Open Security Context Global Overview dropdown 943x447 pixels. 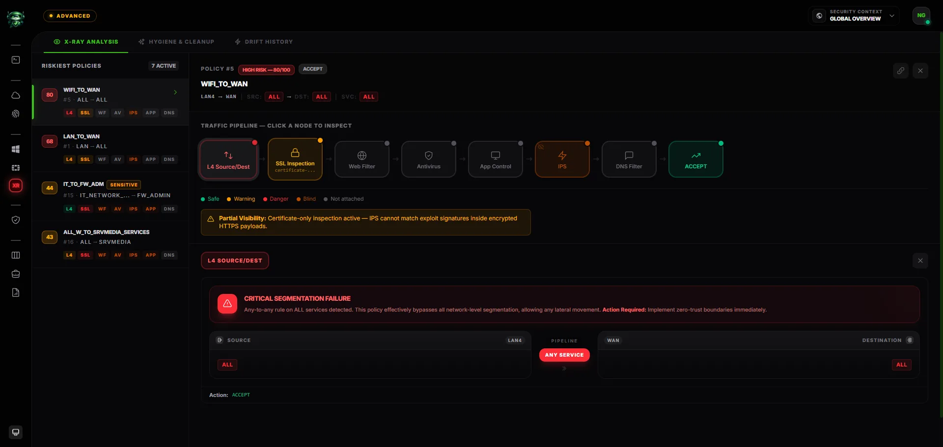coord(854,16)
